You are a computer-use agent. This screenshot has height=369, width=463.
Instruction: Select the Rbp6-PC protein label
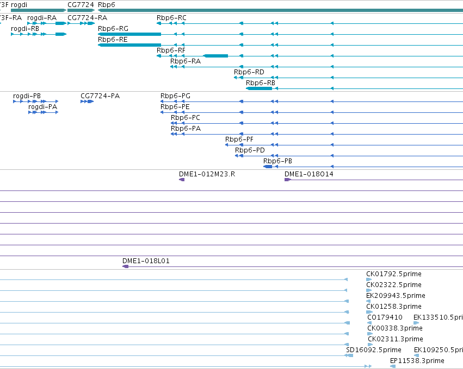click(186, 118)
